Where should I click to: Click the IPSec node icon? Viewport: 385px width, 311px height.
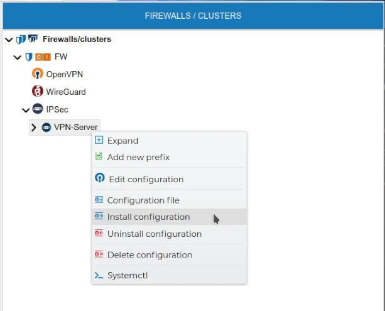(38, 109)
